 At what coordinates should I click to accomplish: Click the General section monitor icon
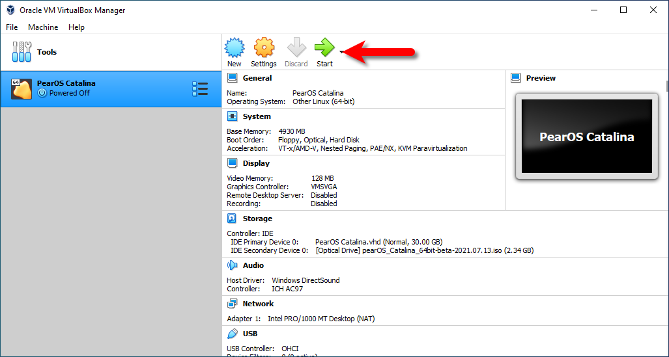coord(232,78)
